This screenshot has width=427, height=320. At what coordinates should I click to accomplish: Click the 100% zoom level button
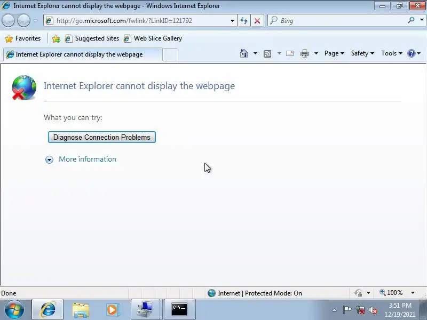(391, 293)
